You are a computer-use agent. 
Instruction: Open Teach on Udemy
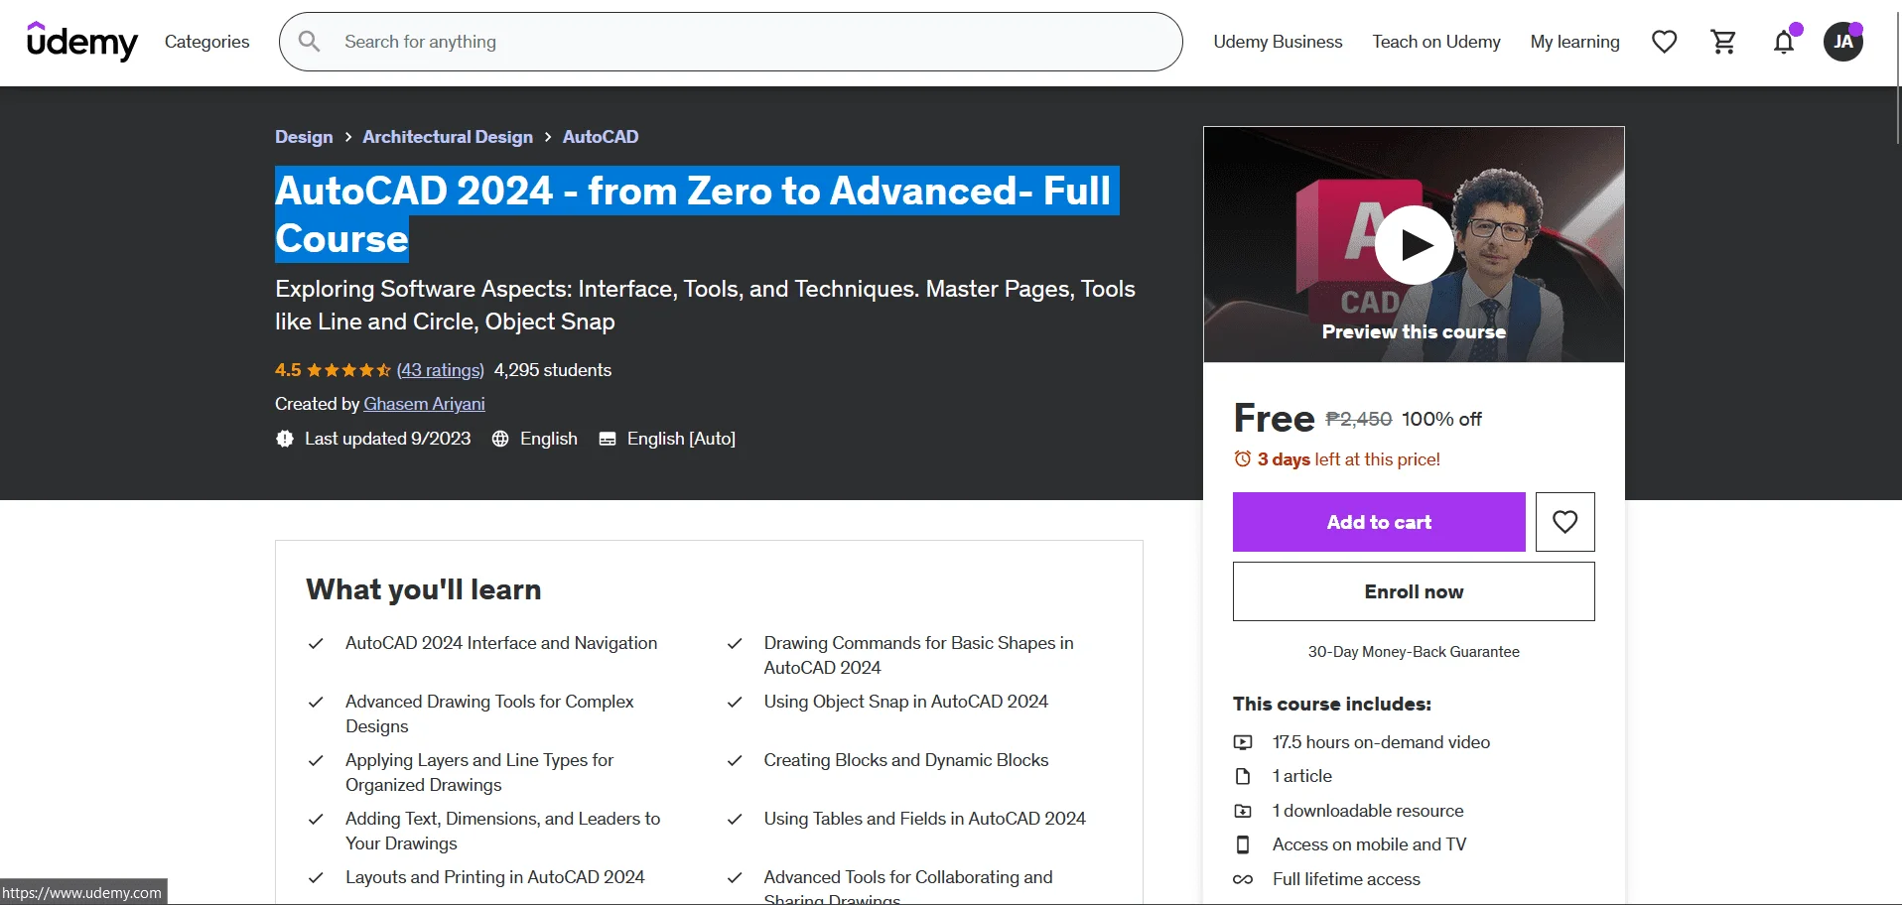[x=1436, y=42]
